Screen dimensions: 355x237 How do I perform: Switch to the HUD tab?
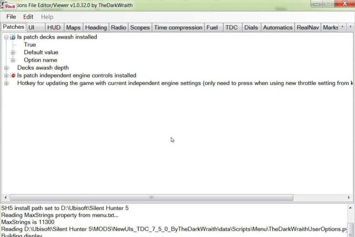(54, 28)
